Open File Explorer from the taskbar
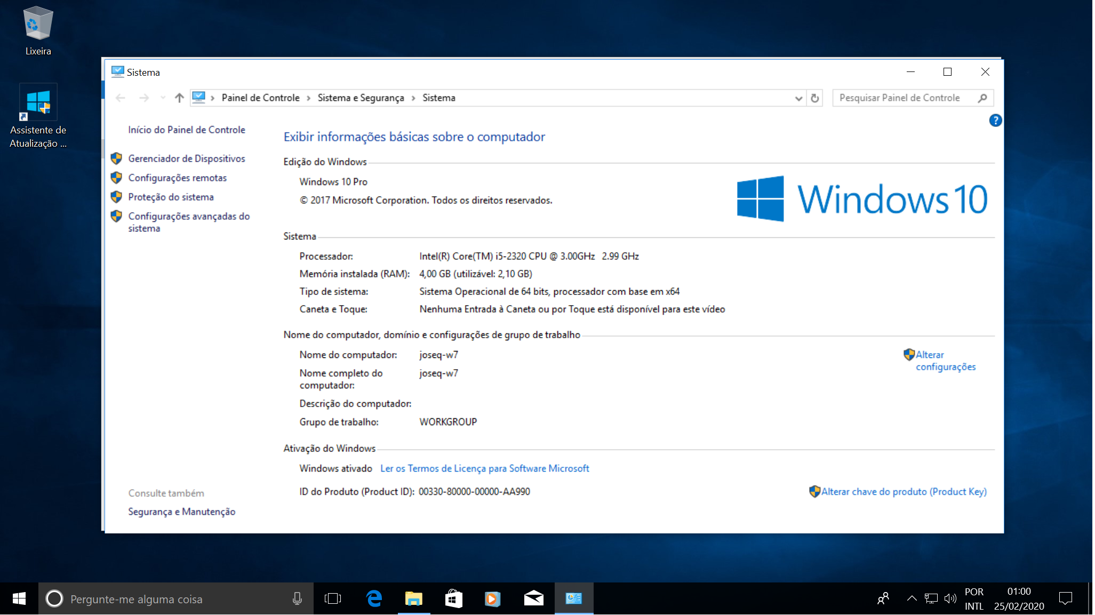The image size is (1095, 615). pyautogui.click(x=414, y=600)
